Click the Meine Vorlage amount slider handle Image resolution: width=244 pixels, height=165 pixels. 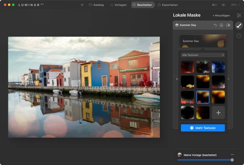pos(232,160)
